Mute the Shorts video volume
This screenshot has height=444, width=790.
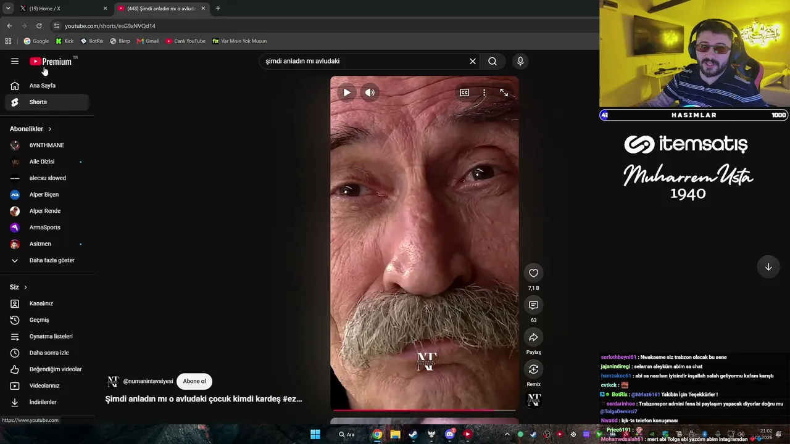point(370,92)
